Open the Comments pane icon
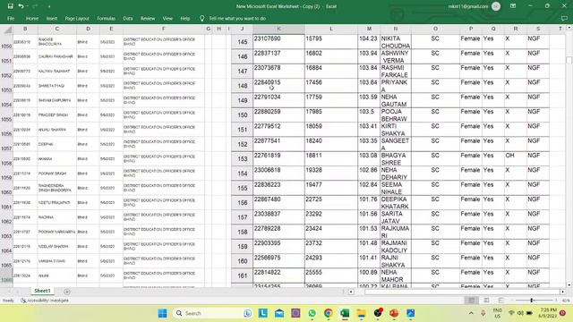This screenshot has width=573, height=322. tap(564, 18)
